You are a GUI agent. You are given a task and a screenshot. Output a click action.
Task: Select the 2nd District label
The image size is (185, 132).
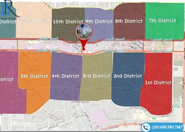tap(128, 76)
